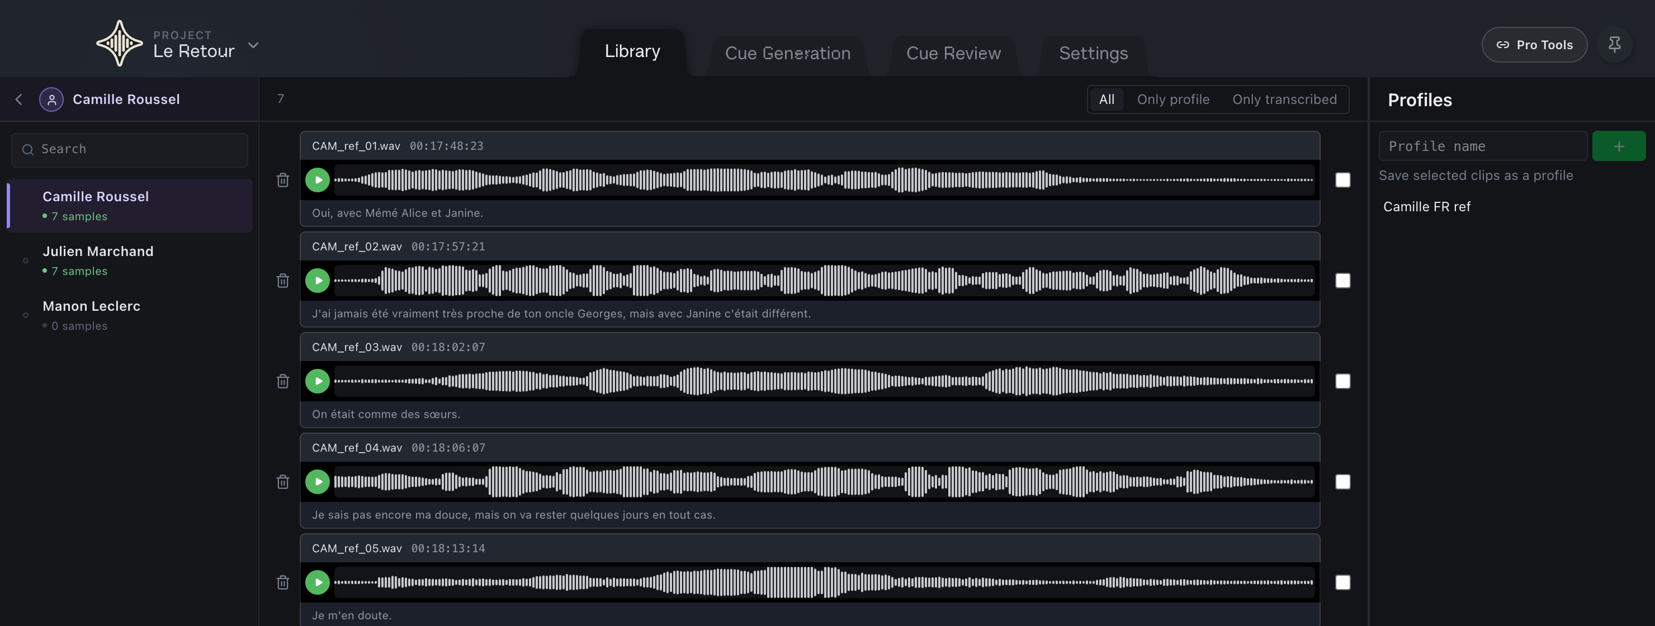Delete CAM_ref_04.wav with its trash icon
The width and height of the screenshot is (1655, 626).
click(283, 482)
